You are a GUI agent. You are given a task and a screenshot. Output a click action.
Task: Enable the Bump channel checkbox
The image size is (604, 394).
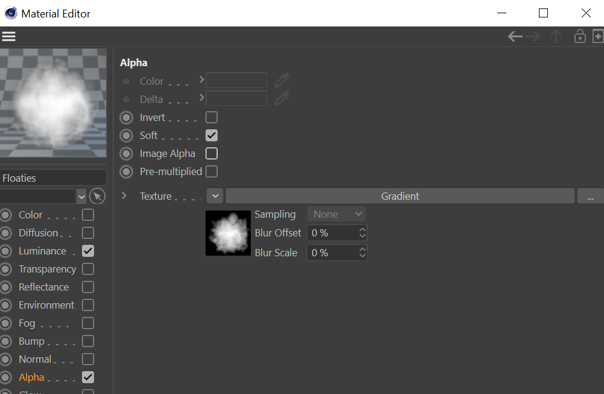[x=88, y=341]
